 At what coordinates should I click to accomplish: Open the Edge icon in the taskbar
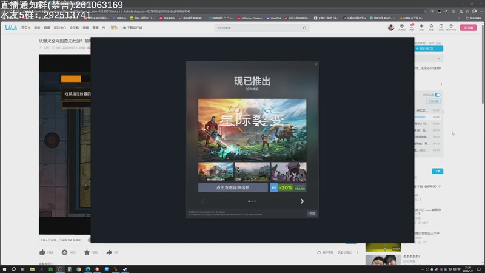coord(88,269)
